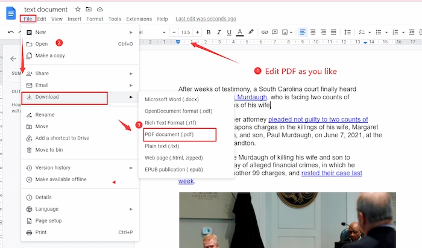This screenshot has width=422, height=248.
Task: Check the cloud document status icon
Action: [100, 10]
